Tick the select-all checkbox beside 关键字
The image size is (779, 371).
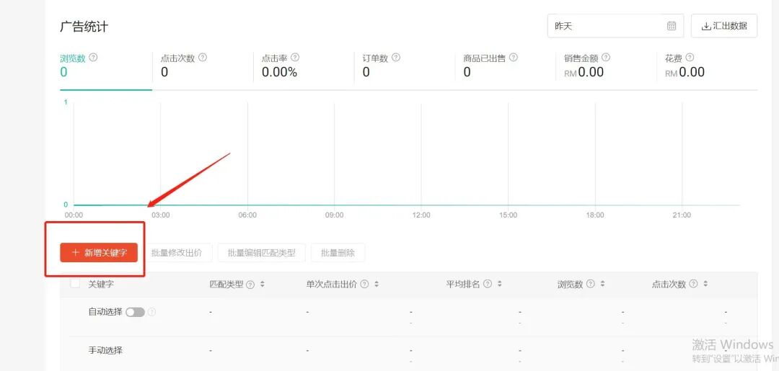tap(76, 284)
